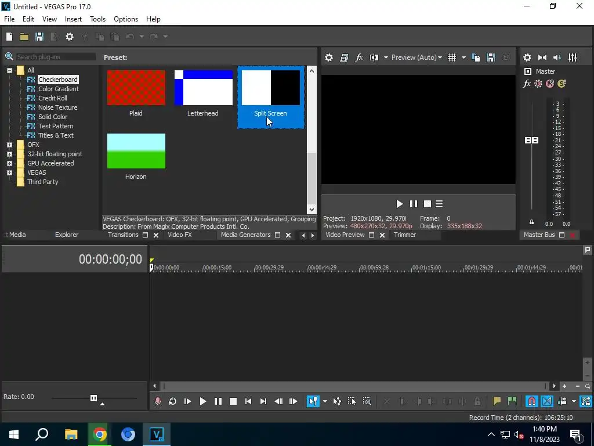Open the Master FX icon

527,84
